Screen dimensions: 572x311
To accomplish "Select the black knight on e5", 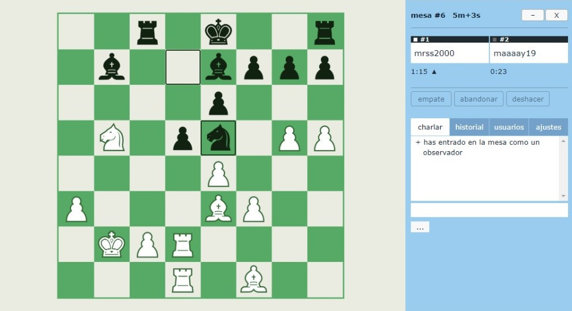I will [218, 138].
